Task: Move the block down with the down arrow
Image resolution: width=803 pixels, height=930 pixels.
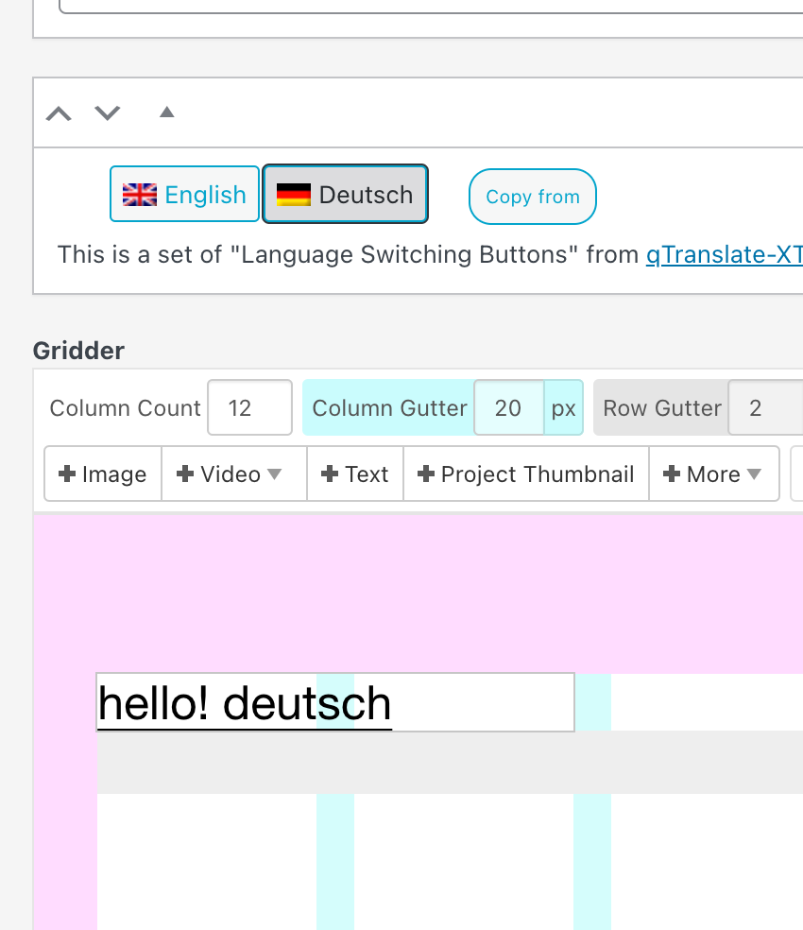Action: point(108,112)
